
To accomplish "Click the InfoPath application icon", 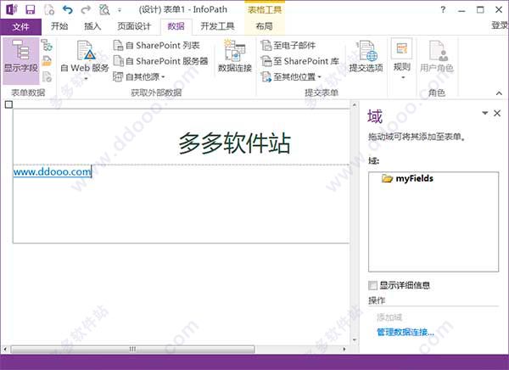I will 12,9.
